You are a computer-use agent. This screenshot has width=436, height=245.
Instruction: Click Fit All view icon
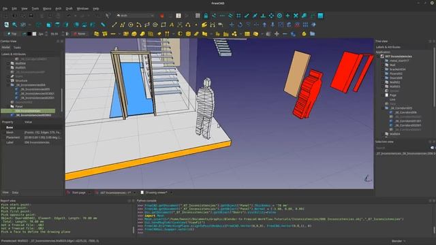pyautogui.click(x=6, y=24)
